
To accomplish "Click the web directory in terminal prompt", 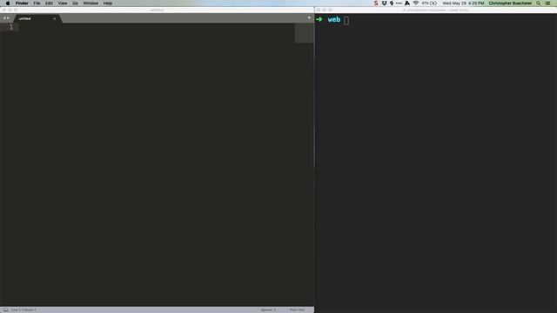I will coord(334,19).
